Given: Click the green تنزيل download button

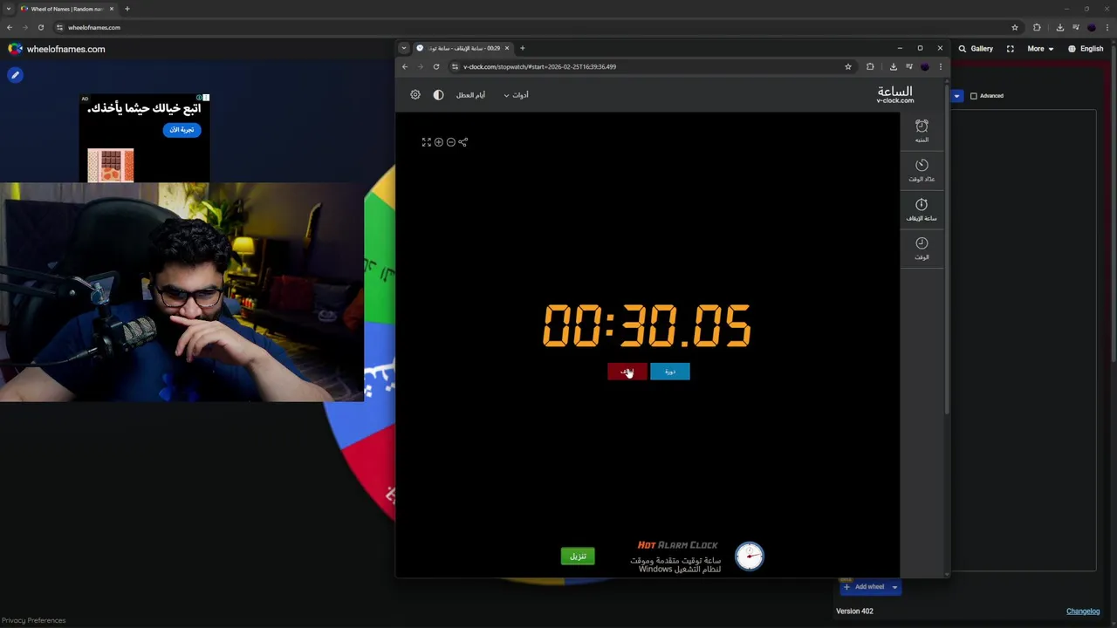Looking at the screenshot, I should 578,556.
